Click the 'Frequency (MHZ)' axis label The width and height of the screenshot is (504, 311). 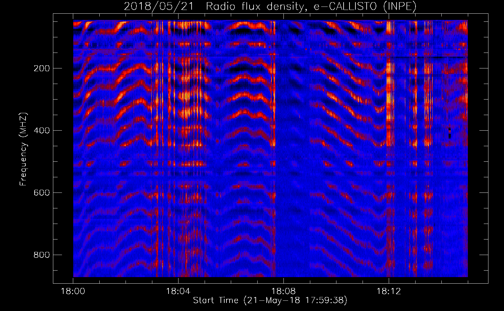pyautogui.click(x=23, y=149)
